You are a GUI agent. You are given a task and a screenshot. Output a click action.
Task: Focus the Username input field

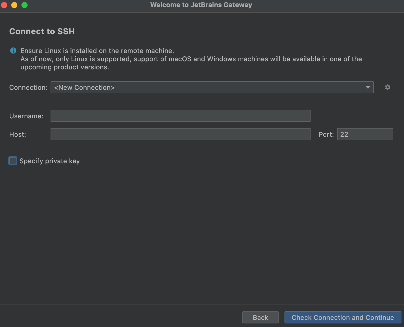(180, 116)
